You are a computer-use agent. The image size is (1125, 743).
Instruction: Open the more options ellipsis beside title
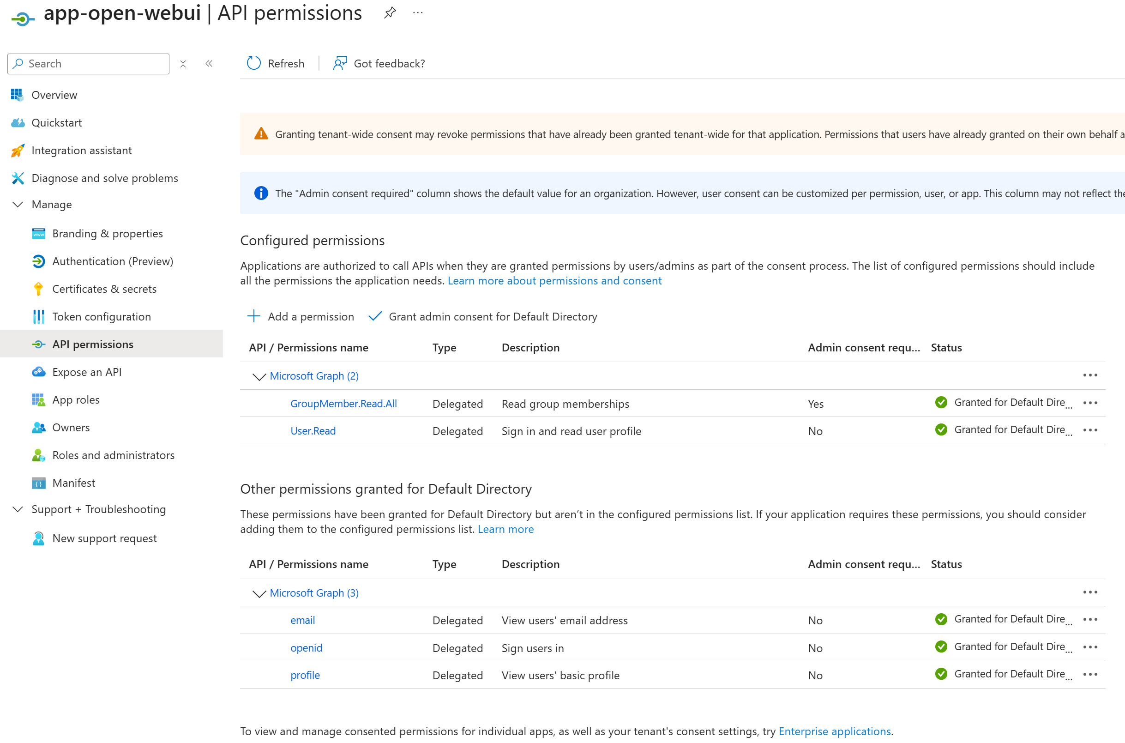[417, 13]
